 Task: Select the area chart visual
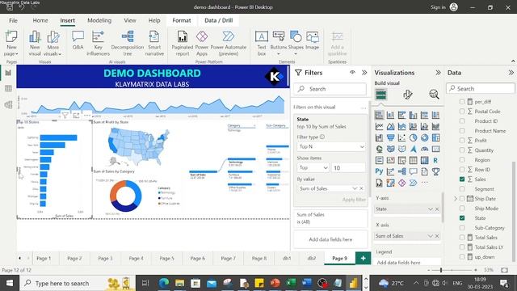tap(391, 126)
